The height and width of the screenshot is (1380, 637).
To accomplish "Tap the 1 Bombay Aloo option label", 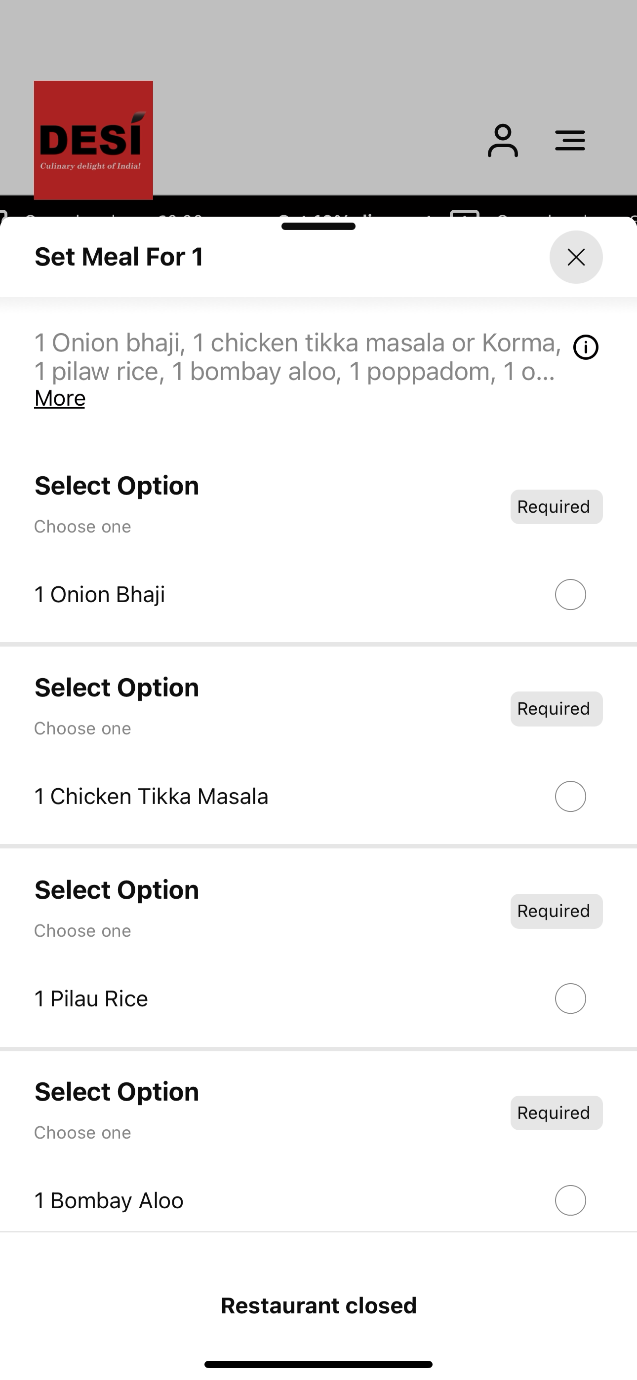I will click(109, 1200).
